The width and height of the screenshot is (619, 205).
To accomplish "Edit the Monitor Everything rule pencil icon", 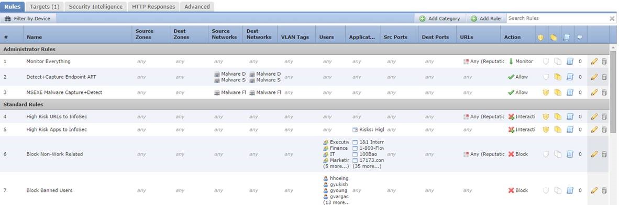I will 594,62.
